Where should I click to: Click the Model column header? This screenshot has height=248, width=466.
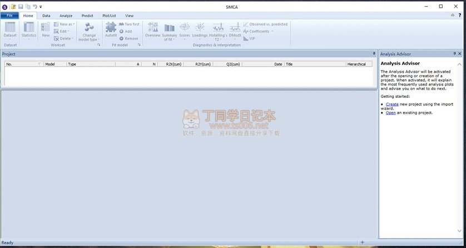tap(55, 64)
